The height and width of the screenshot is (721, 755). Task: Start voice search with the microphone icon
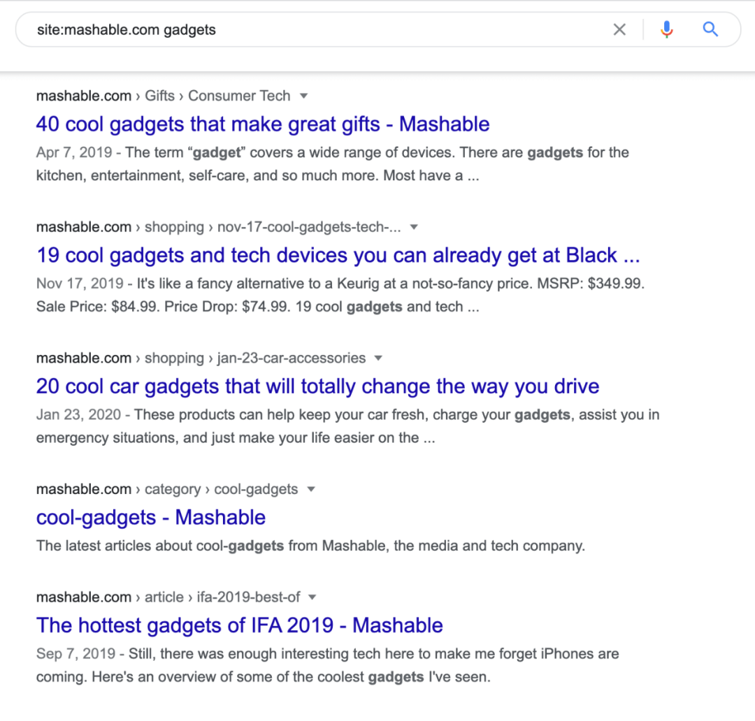(666, 30)
